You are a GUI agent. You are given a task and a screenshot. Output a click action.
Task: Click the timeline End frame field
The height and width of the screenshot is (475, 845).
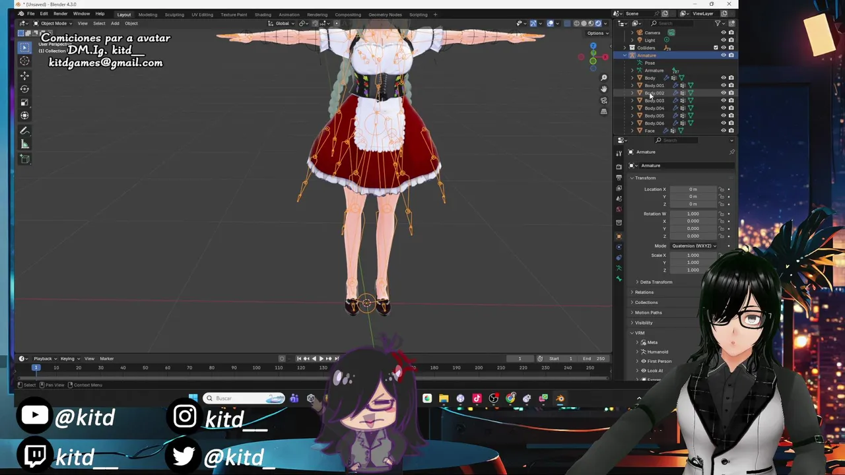(593, 358)
